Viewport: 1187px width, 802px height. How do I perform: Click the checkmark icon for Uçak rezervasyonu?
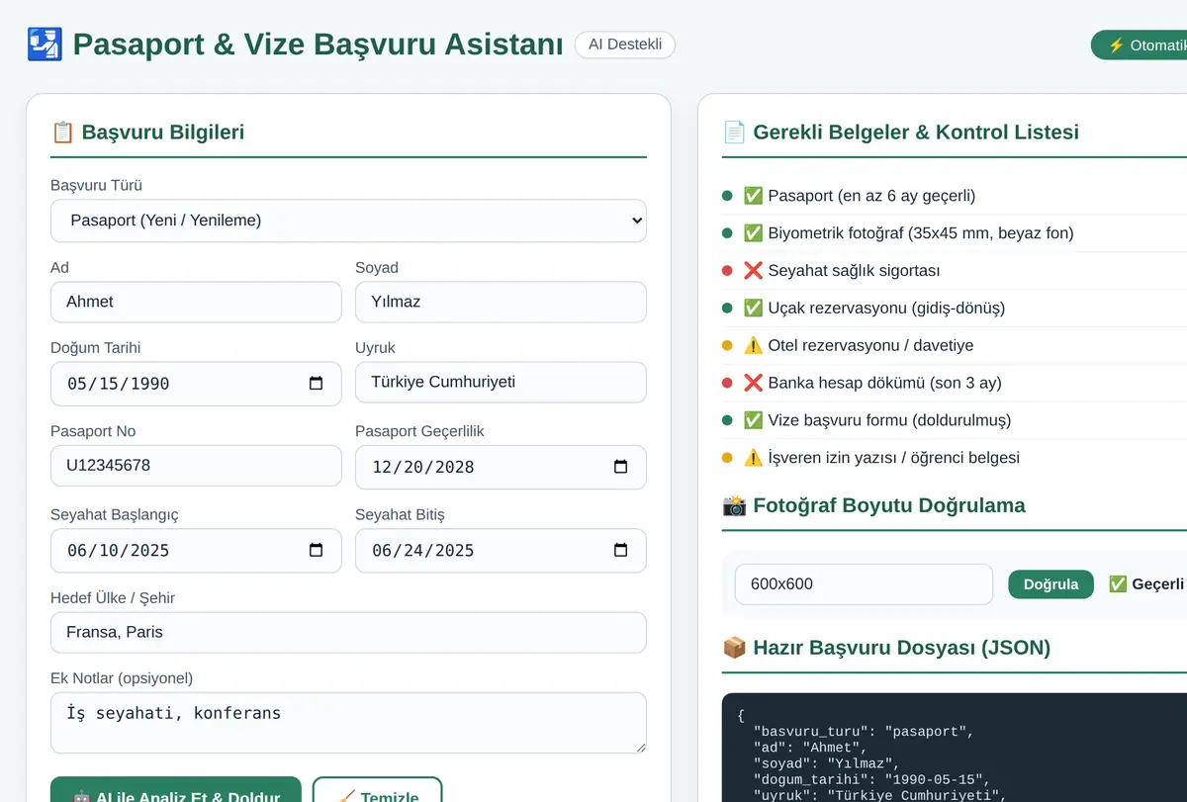point(753,309)
